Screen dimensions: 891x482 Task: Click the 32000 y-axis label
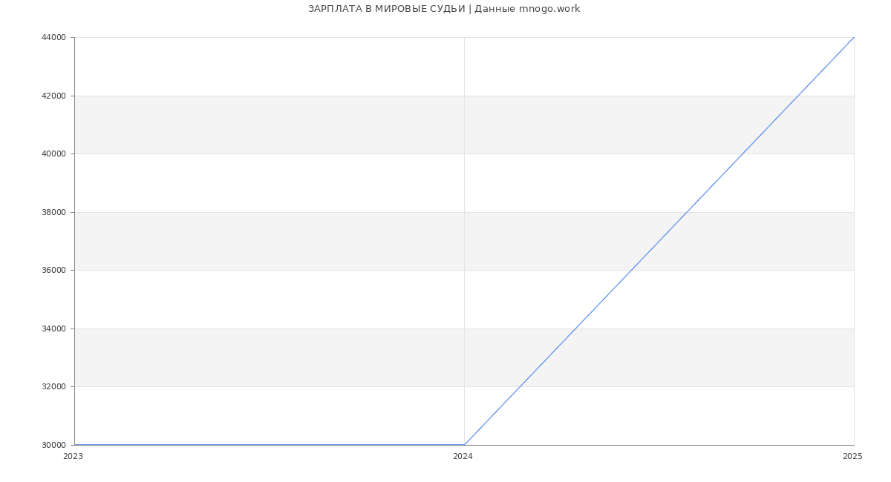pyautogui.click(x=54, y=387)
